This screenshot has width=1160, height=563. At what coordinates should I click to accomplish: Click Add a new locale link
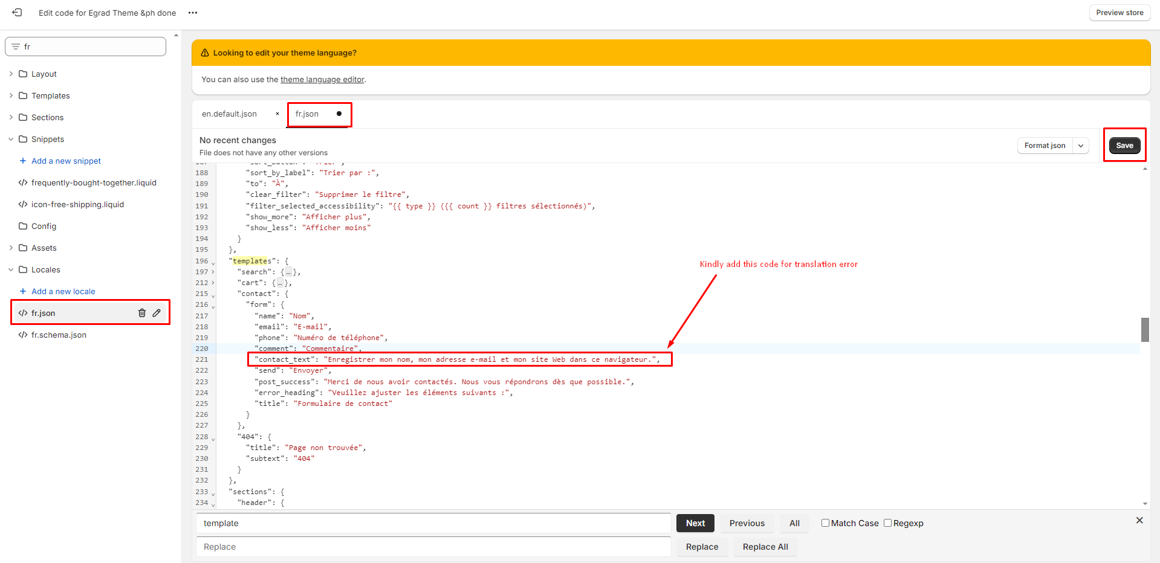(x=63, y=291)
